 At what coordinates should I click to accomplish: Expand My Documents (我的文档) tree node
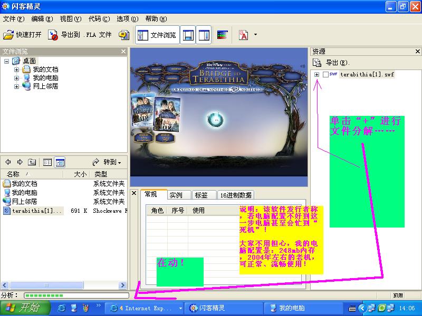point(16,70)
